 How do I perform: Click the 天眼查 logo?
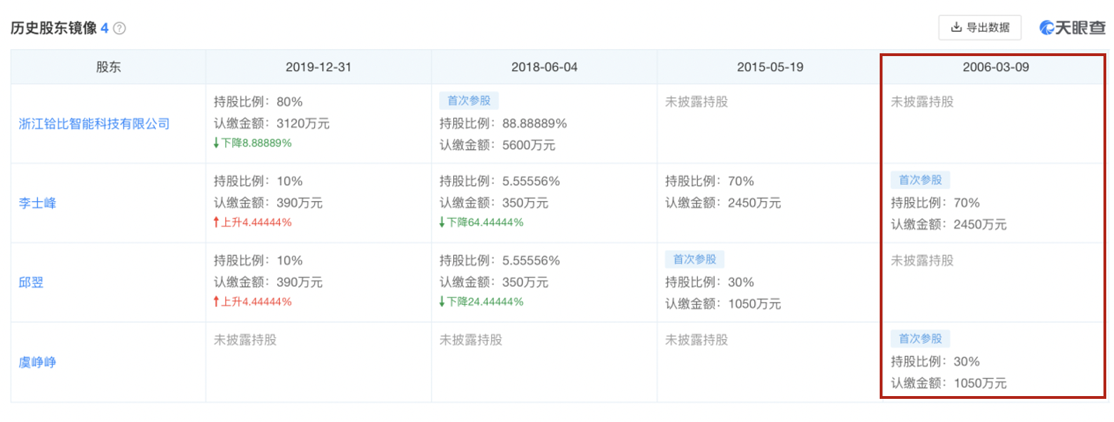coord(1072,28)
